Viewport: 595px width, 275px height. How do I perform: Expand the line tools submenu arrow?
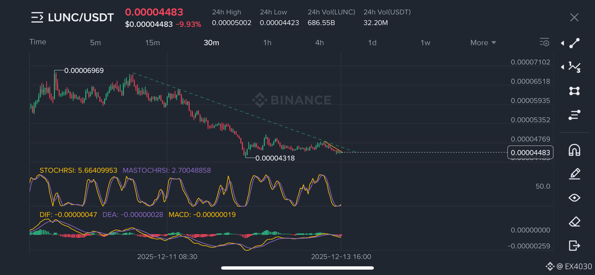click(562, 43)
